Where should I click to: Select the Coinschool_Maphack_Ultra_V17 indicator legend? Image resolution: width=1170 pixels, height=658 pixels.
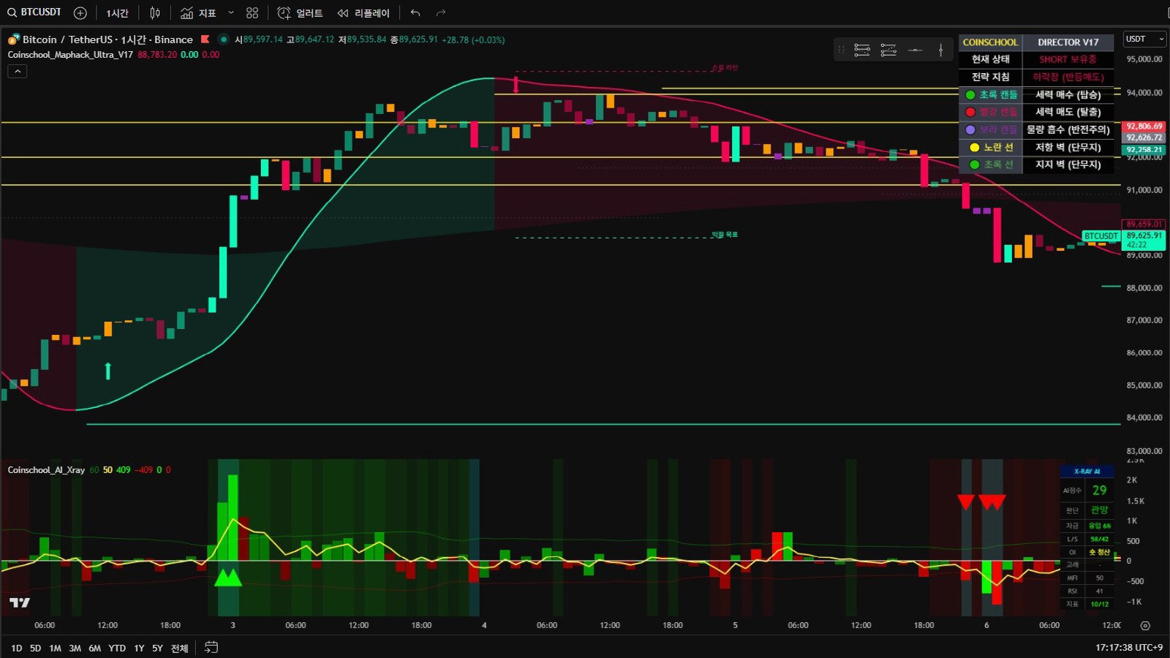[x=70, y=55]
